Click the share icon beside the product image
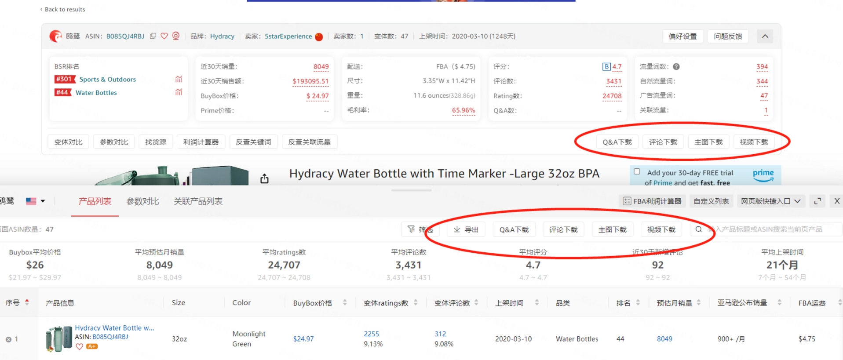This screenshot has width=843, height=360. click(264, 178)
